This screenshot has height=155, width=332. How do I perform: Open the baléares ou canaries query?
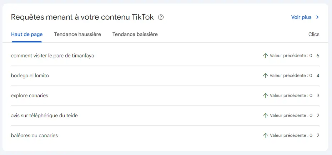[34, 135]
